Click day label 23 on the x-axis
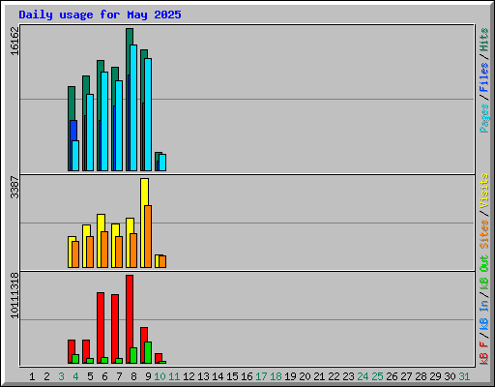Viewport: 495px width, 387px height. pyautogui.click(x=348, y=376)
